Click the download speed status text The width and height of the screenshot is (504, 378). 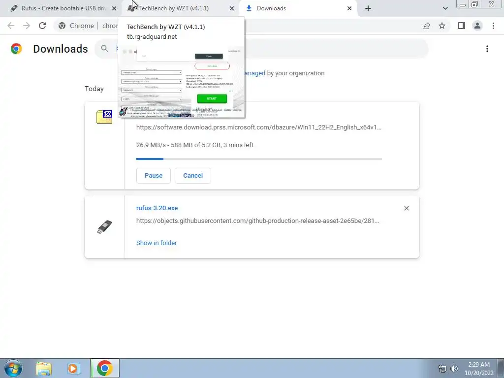point(195,145)
